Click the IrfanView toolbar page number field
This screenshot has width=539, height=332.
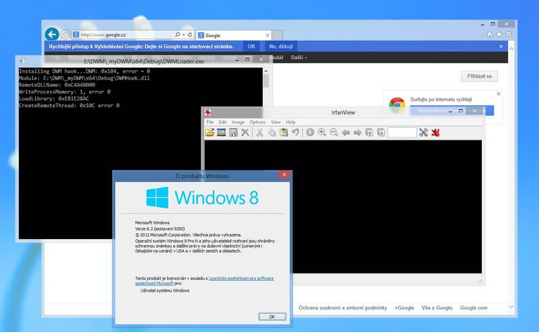(x=402, y=132)
